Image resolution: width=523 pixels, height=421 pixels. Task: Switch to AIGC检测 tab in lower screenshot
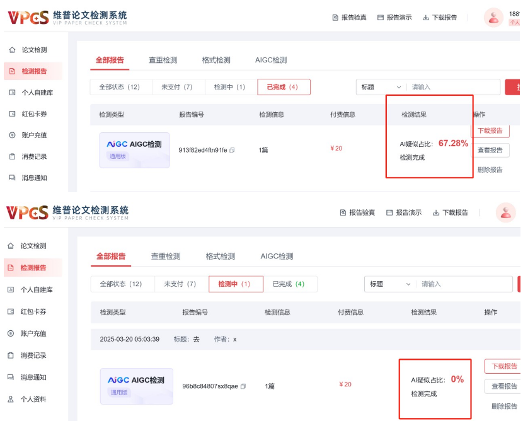click(277, 257)
